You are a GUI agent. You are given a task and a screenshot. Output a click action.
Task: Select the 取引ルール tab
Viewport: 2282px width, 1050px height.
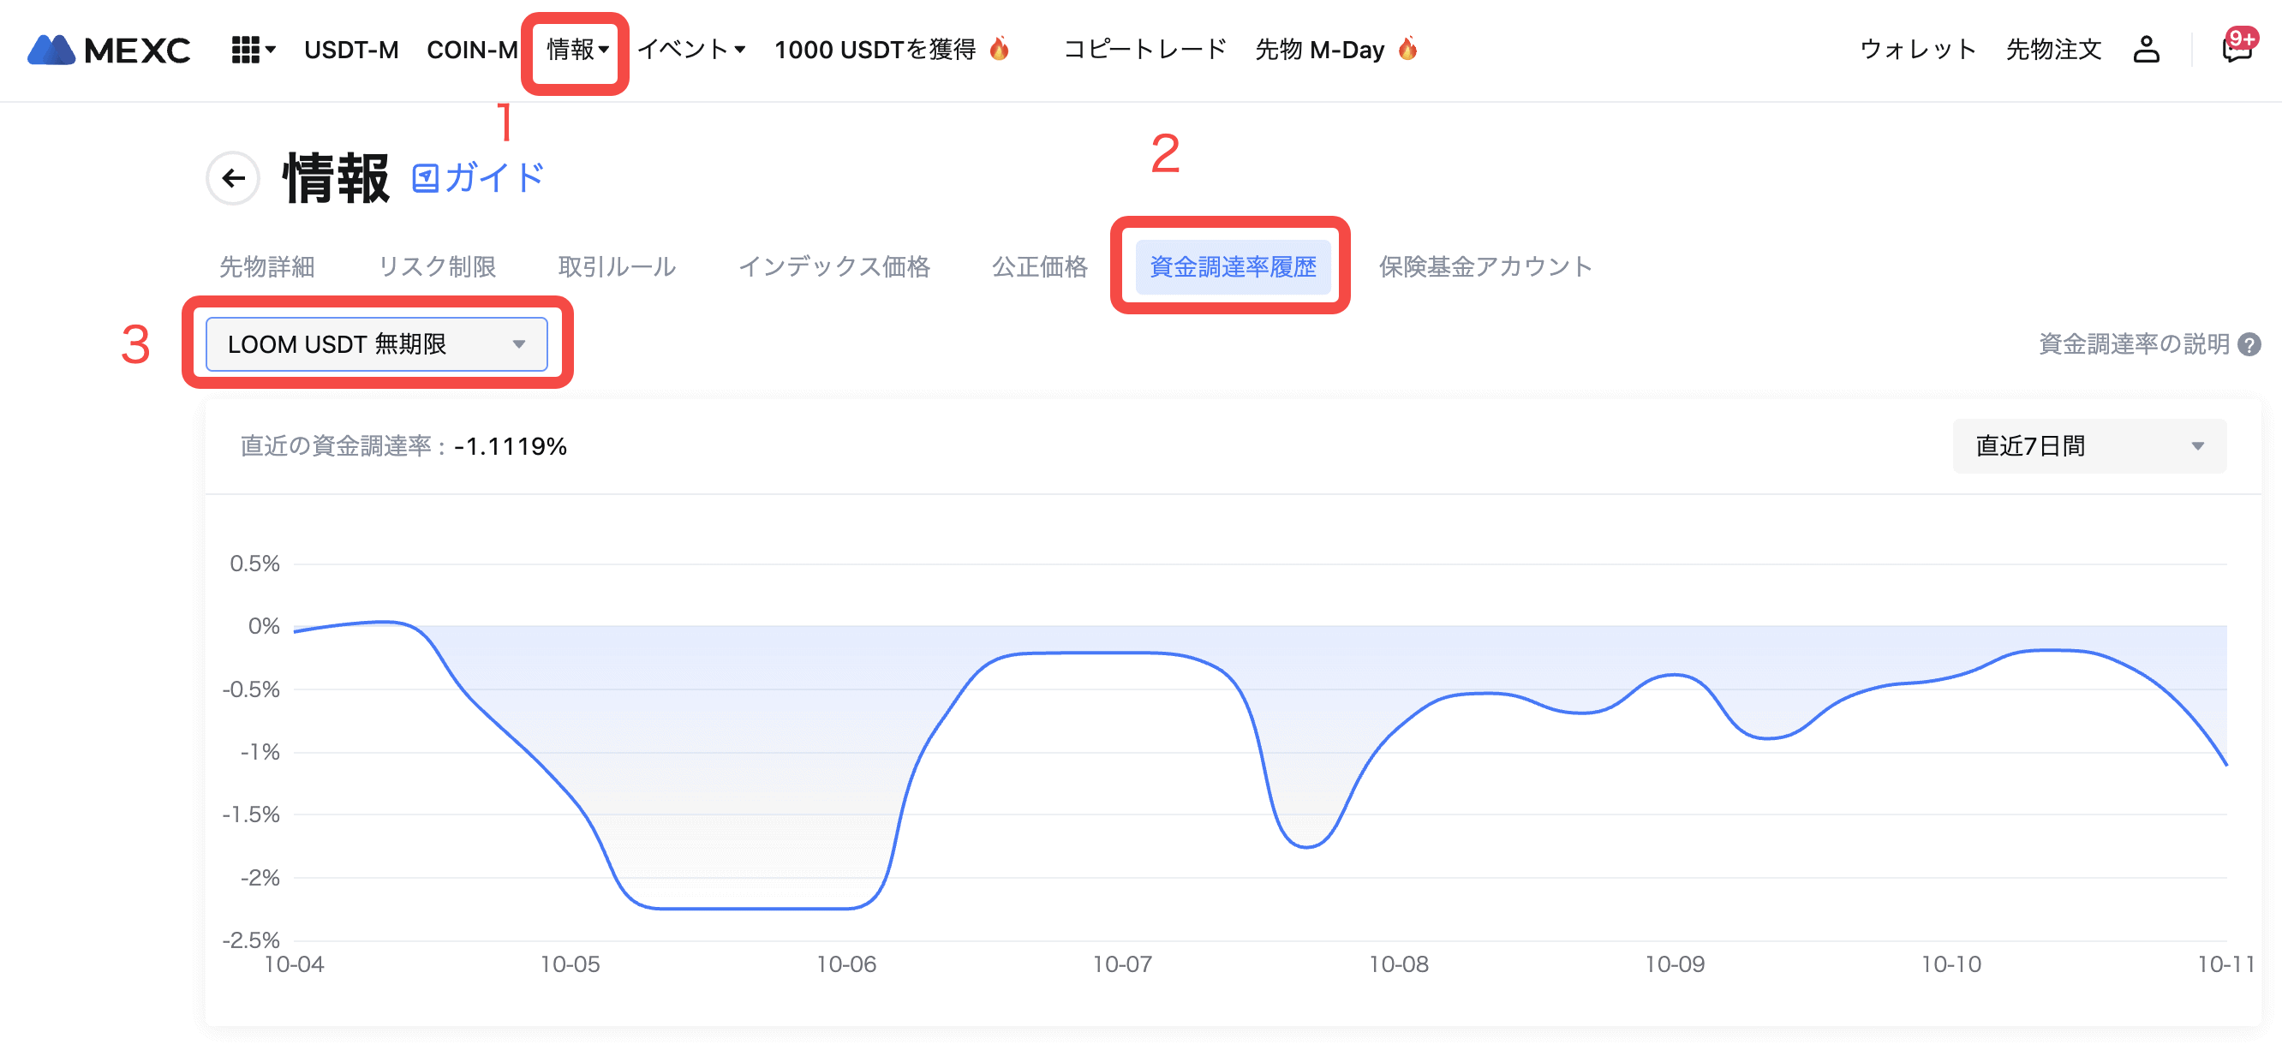pyautogui.click(x=617, y=266)
